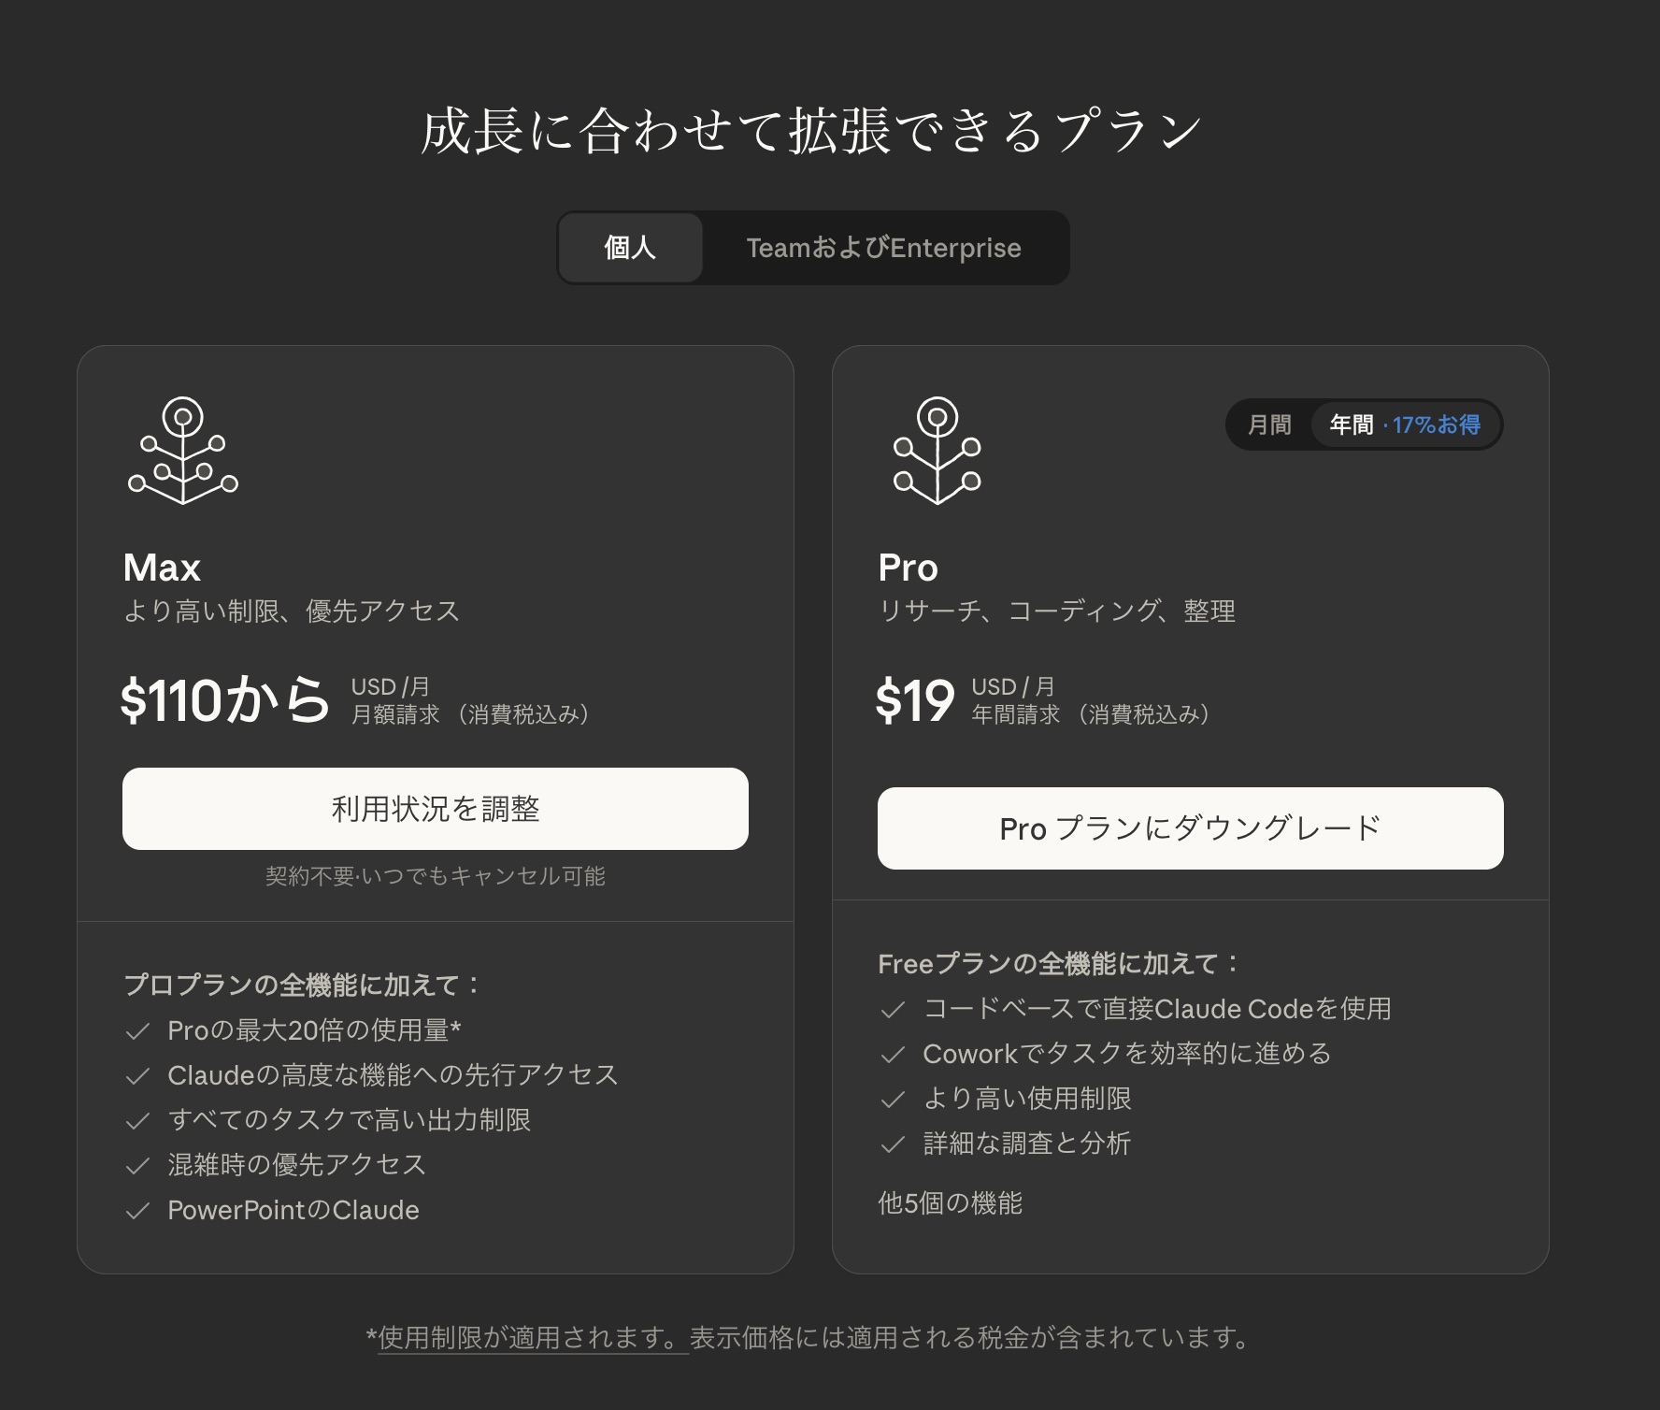The width and height of the screenshot is (1660, 1410).
Task: Click the Max plan title
Action: 162,568
